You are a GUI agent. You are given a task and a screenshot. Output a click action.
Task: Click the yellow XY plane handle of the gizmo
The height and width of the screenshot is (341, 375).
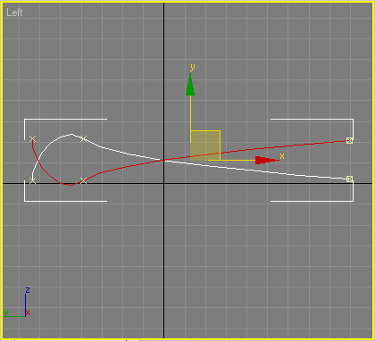point(205,146)
